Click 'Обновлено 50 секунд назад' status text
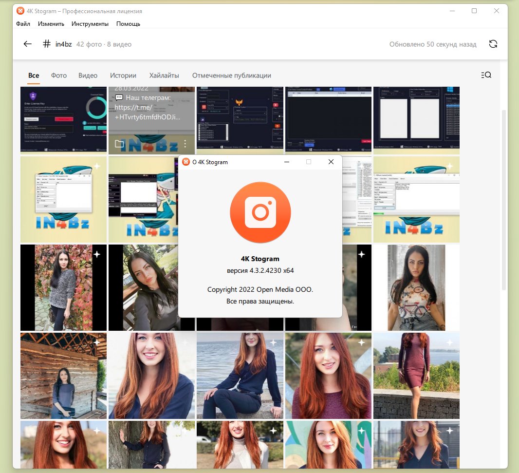Viewport: 519px width, 473px height. (x=433, y=44)
